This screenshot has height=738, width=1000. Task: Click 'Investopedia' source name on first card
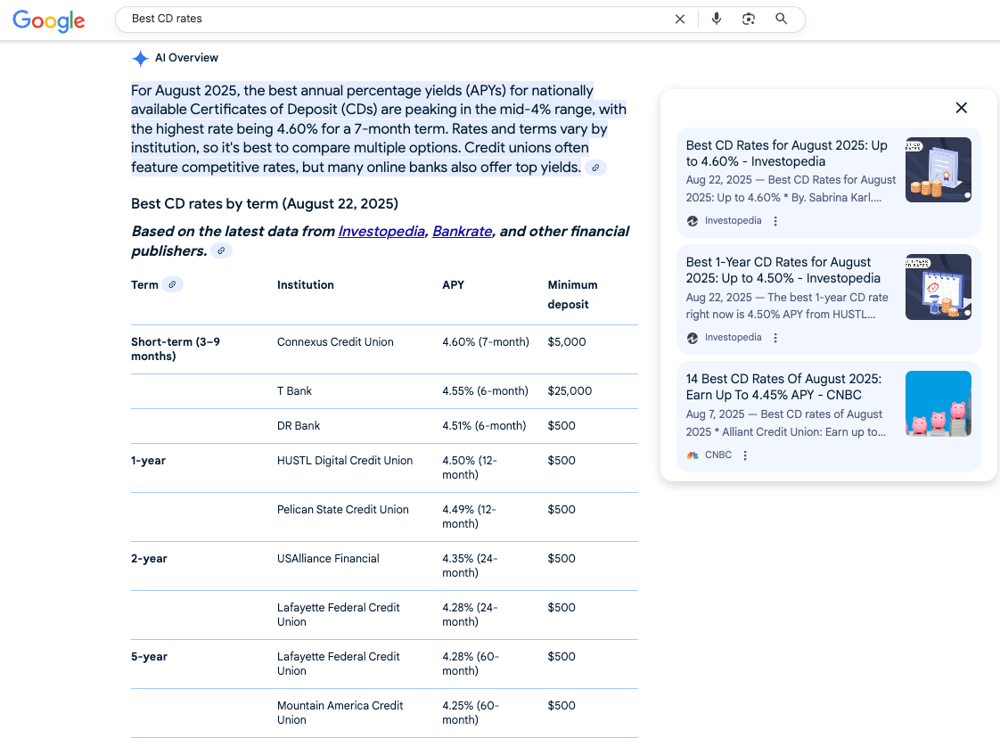pos(733,221)
